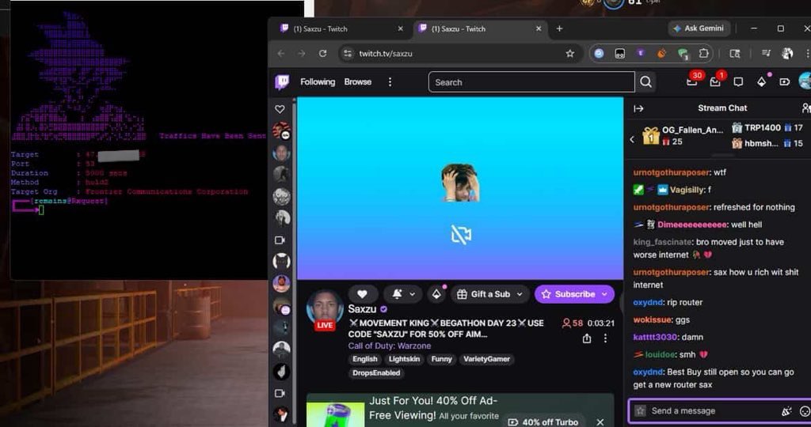Click the 40% off Turbo button
This screenshot has width=811, height=427.
543,421
